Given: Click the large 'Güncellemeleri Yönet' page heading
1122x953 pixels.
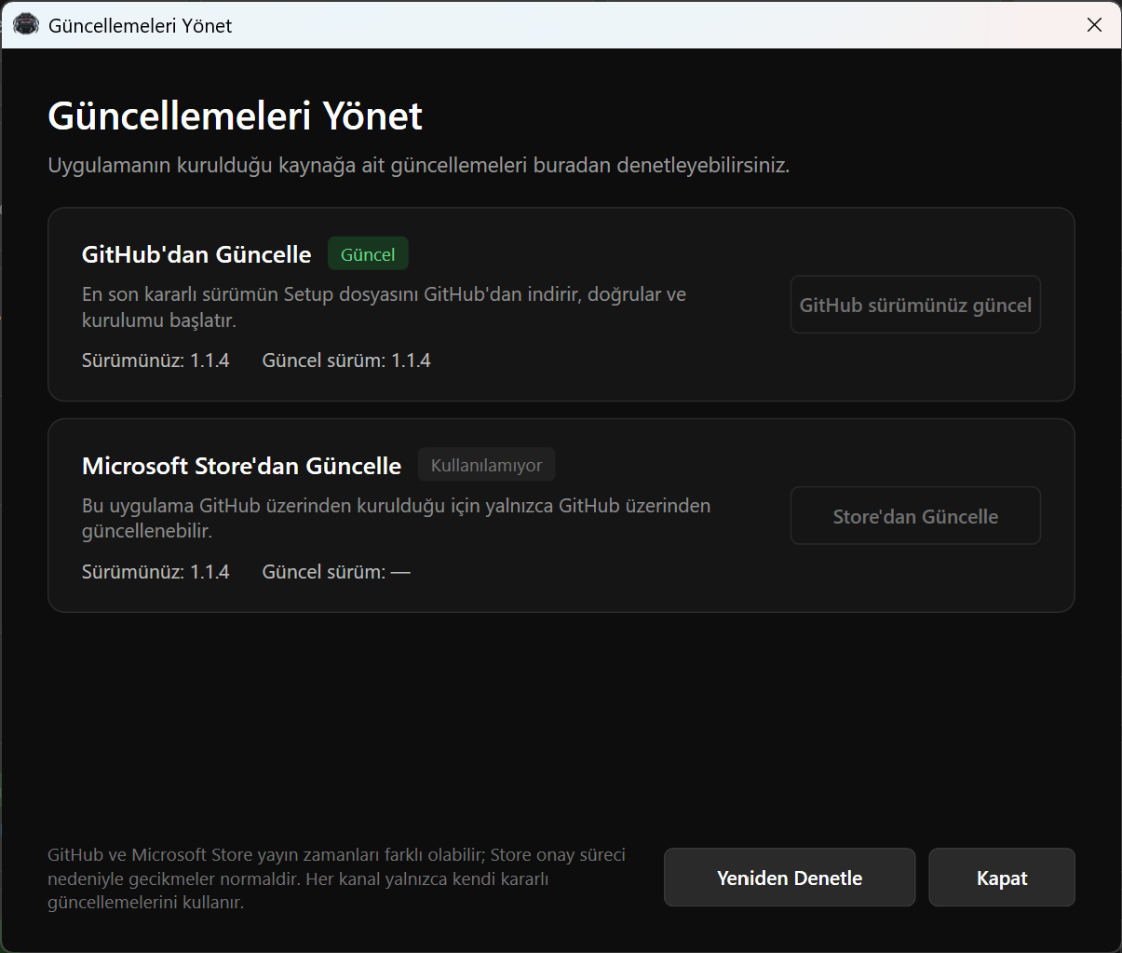Looking at the screenshot, I should pos(235,116).
